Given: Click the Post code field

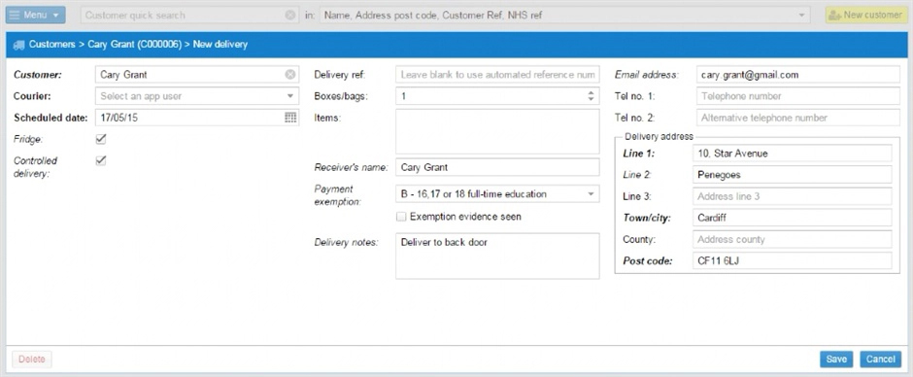Looking at the screenshot, I should (x=793, y=260).
